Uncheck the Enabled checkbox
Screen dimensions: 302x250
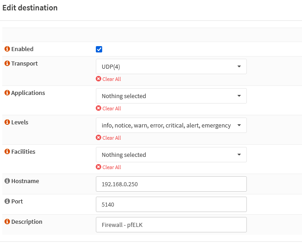pyautogui.click(x=99, y=49)
